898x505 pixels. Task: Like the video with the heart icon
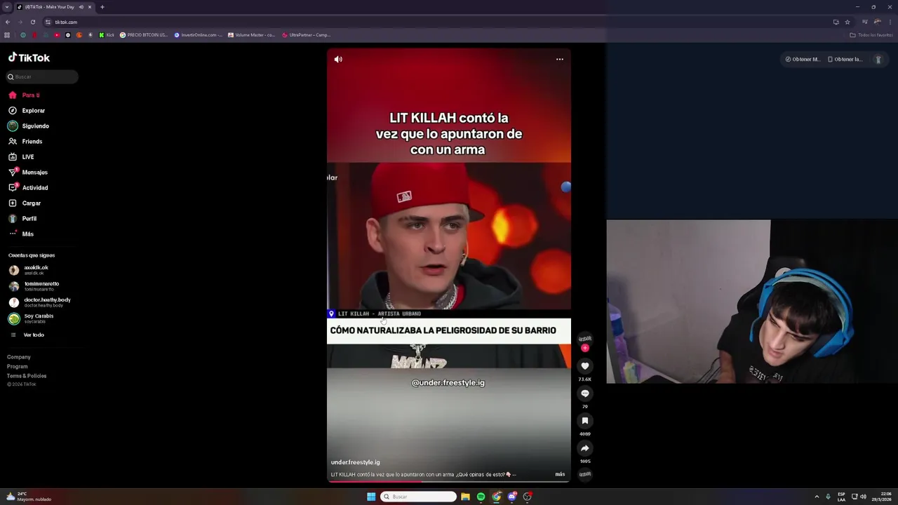584,365
